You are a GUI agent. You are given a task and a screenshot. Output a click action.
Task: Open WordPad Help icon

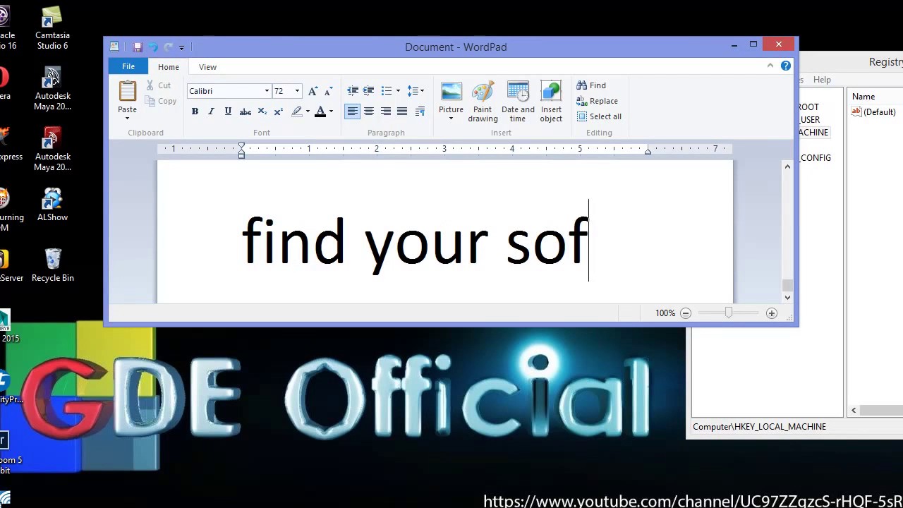786,66
